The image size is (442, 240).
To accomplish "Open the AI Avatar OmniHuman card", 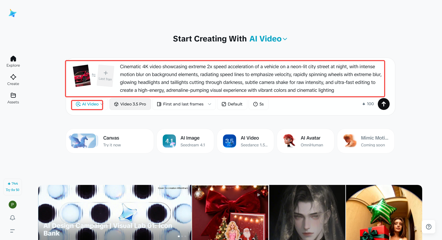I will click(305, 141).
